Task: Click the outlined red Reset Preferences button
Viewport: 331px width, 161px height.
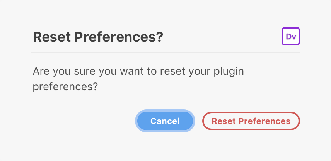Action: (251, 121)
